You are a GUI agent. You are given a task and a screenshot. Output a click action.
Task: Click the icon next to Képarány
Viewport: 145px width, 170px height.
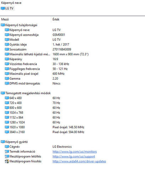7,59
